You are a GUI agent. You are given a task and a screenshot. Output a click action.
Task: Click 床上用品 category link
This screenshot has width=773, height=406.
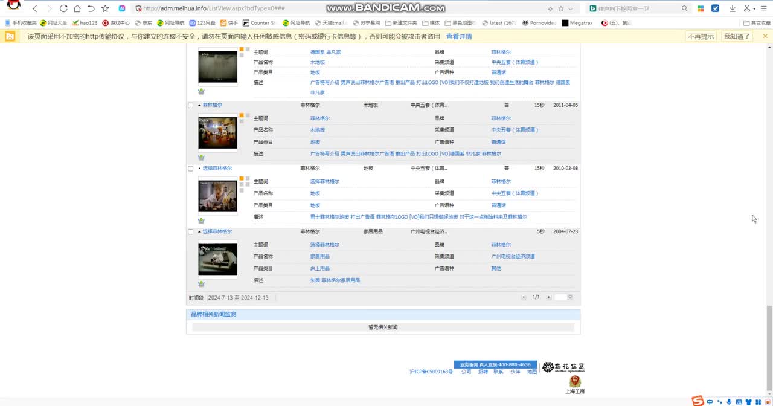(x=320, y=268)
